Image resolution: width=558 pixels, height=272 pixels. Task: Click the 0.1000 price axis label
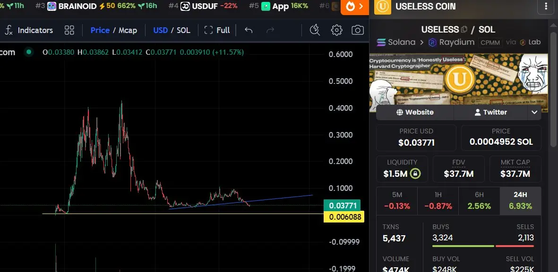tap(341, 188)
